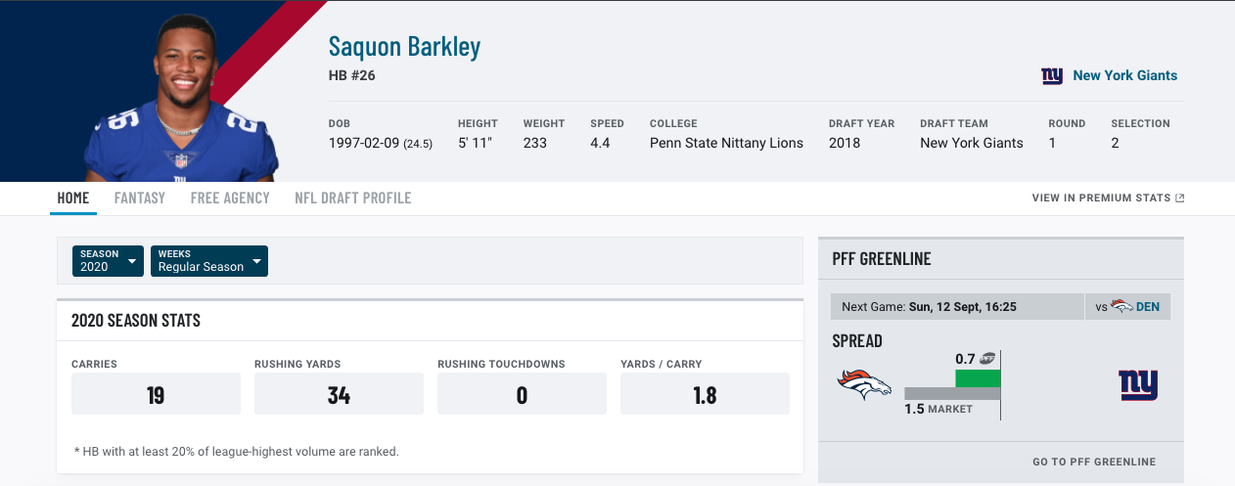Click the Denver Broncos logo in spread chart
The width and height of the screenshot is (1235, 486).
point(864,384)
